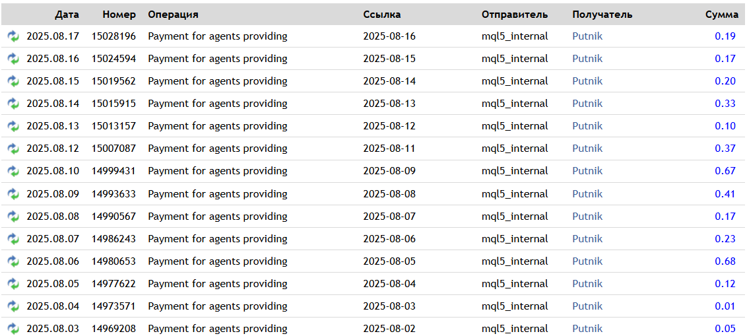The height and width of the screenshot is (336, 747).
Task: Open Putnik recipient link for payment 14980653
Action: point(587,261)
